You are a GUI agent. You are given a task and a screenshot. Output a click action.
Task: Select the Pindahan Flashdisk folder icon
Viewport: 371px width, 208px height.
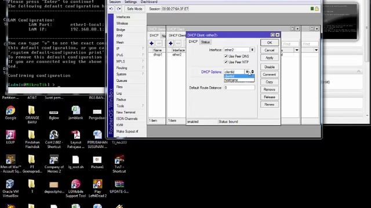[31, 135]
